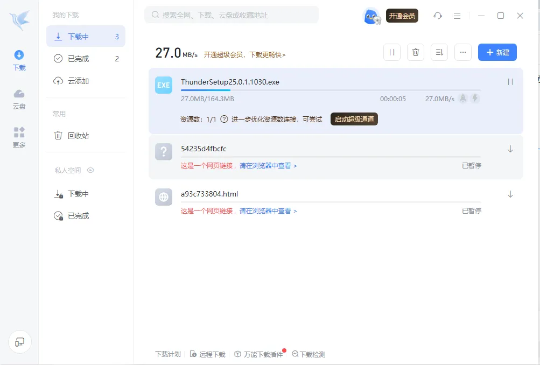Viewport: 540px width, 365px height.
Task: Open the 更多 apps section
Action: click(19, 138)
